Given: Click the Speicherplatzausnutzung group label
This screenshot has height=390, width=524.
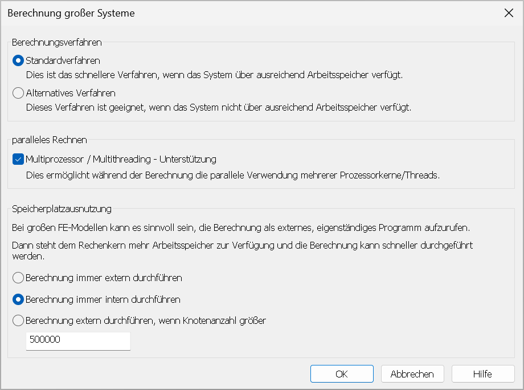Looking at the screenshot, I should [x=62, y=209].
